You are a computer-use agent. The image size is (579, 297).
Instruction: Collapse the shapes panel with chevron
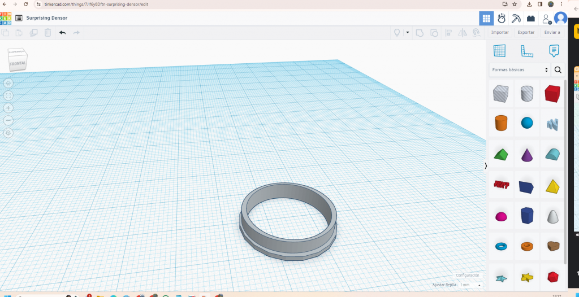[x=486, y=165]
